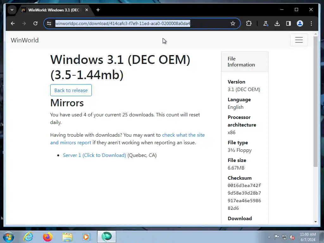The height and width of the screenshot is (243, 324).
Task: Click the (Quebec, CA) server location text
Action: [x=142, y=155]
